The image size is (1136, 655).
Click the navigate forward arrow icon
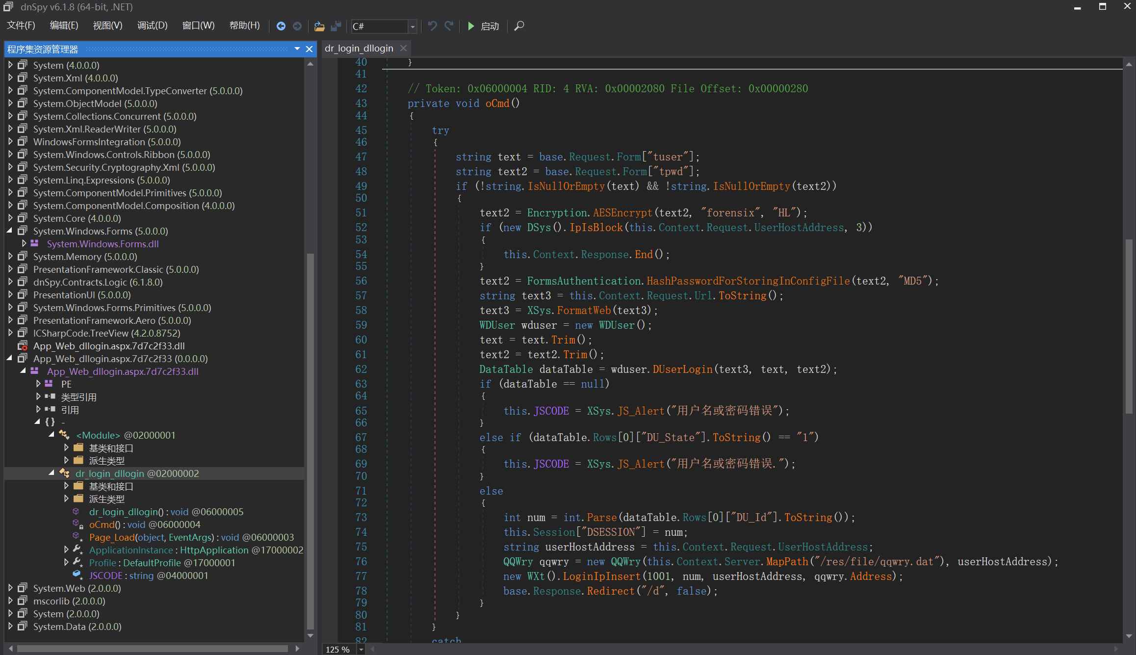tap(297, 26)
